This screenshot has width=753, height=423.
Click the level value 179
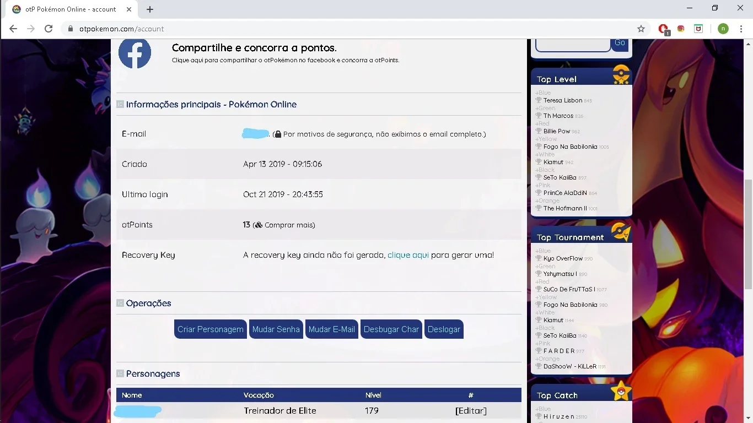[x=372, y=410]
